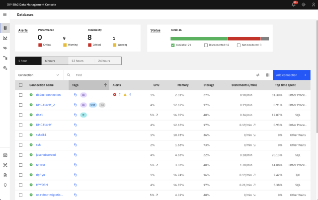Uncheck the Available: 21 checkbox
This screenshot has width=318, height=200.
(173, 45)
